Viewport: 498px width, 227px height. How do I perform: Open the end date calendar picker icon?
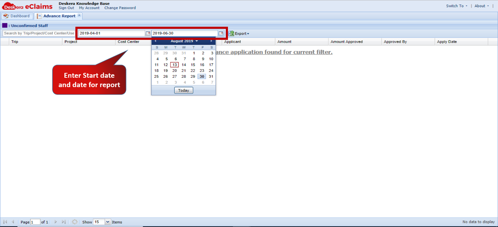(x=221, y=33)
